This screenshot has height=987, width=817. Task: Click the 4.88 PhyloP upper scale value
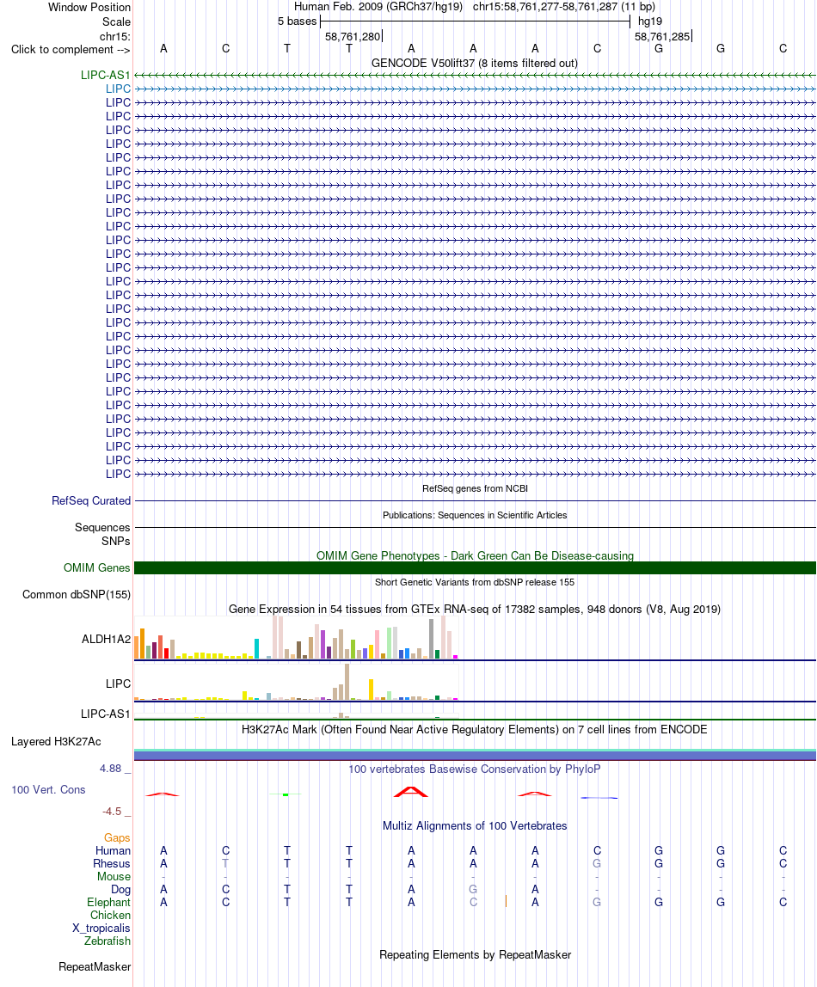110,769
